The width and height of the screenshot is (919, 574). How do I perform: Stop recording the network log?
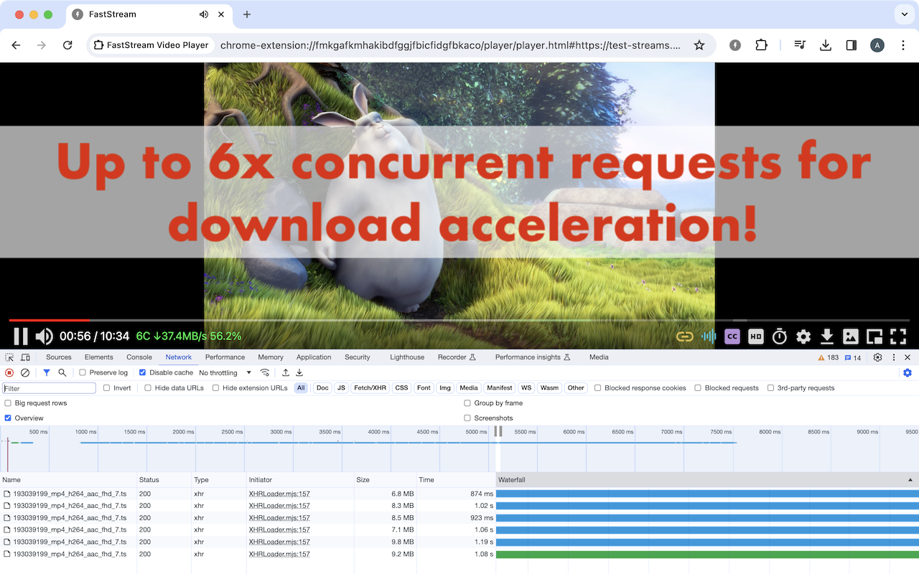pyautogui.click(x=9, y=372)
